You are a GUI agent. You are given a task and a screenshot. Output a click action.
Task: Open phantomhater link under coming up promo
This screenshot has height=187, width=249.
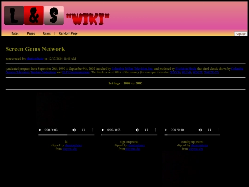(x=199, y=145)
